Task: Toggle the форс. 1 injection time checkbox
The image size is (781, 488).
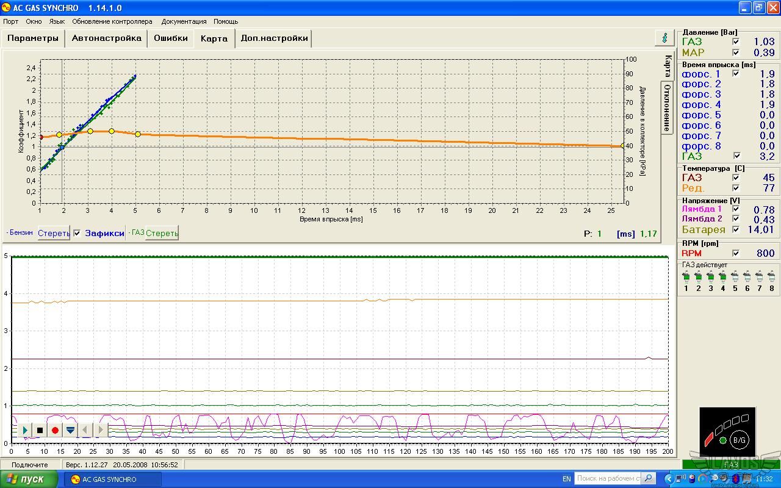Action: 736,74
